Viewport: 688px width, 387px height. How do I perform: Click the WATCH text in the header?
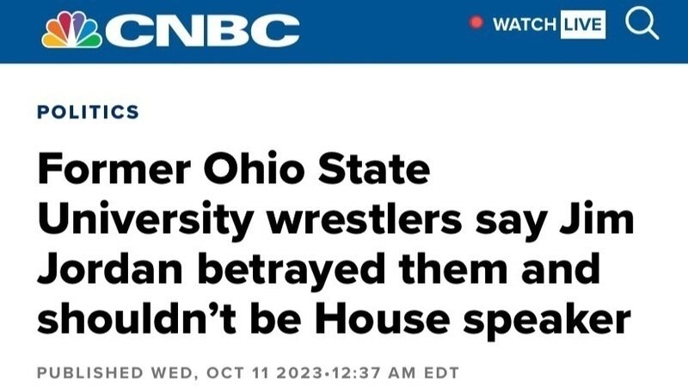(524, 25)
